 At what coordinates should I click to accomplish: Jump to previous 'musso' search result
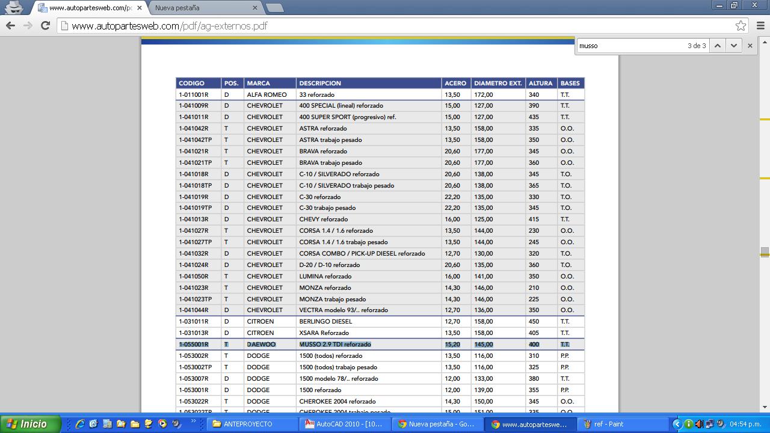(717, 46)
